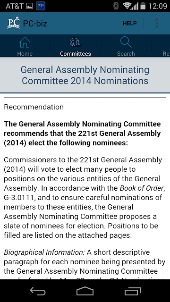Open the partially visible Re… tab
Image resolution: width=170 pixels, height=302 pixels.
coord(166,53)
